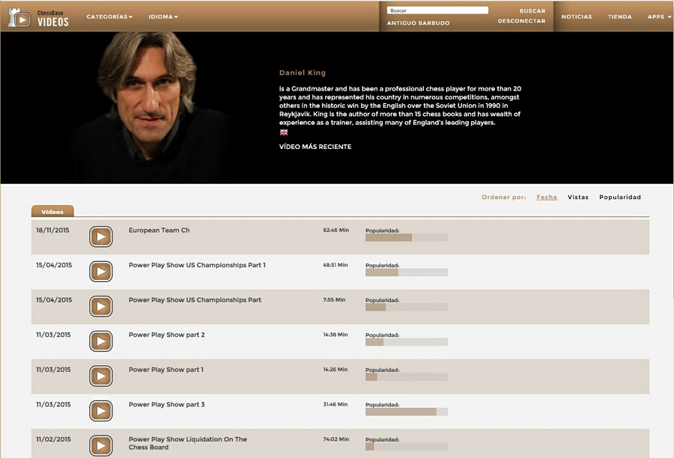Play the Power Play Show part 3 video
674x458 pixels.
click(101, 411)
